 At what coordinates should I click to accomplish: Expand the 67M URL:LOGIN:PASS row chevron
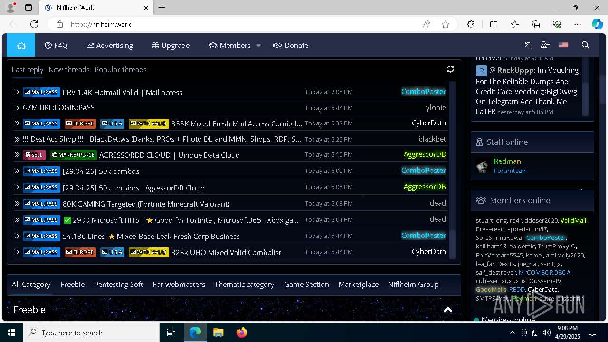[x=17, y=108]
